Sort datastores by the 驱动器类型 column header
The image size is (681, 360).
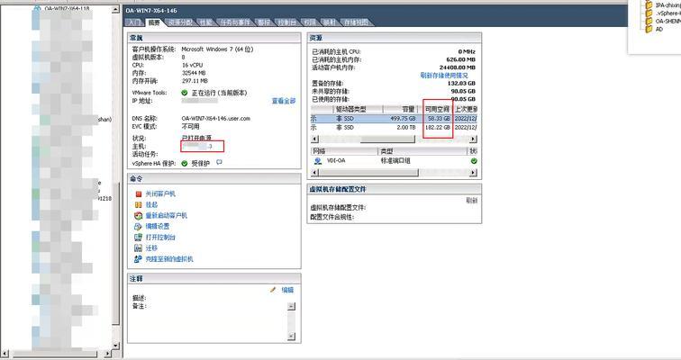(x=358, y=109)
